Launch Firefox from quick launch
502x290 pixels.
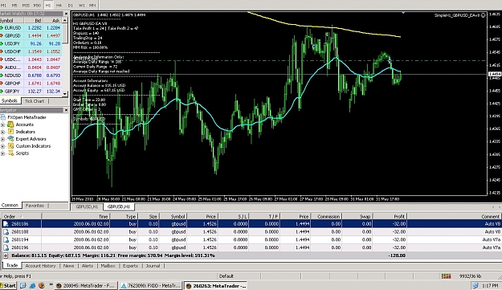(41, 285)
